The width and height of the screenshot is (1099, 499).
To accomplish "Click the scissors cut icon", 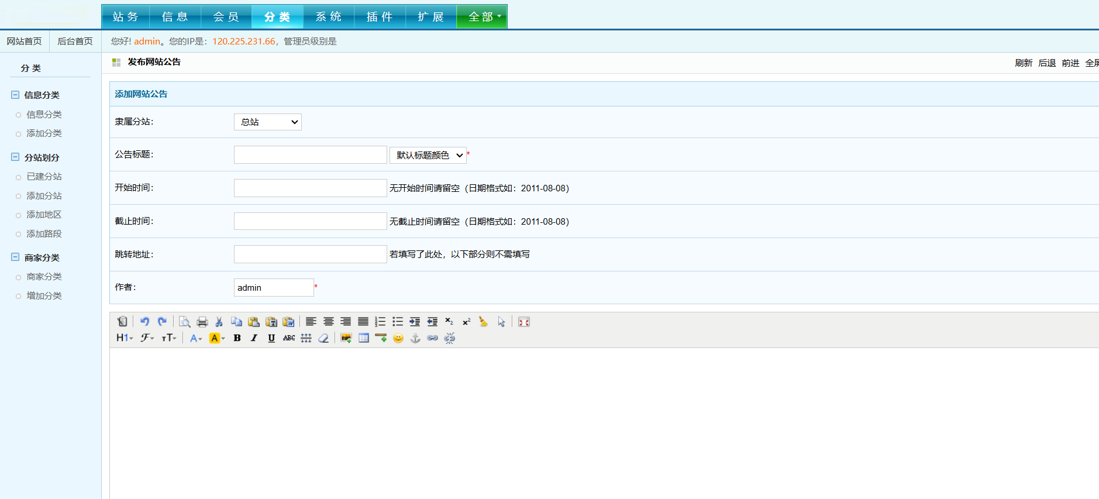I will 219,322.
